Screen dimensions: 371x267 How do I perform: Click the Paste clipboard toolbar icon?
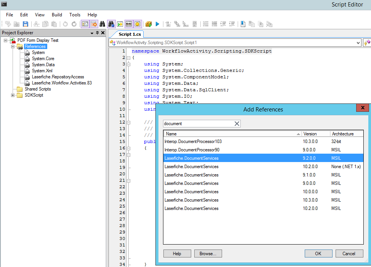pos(54,24)
